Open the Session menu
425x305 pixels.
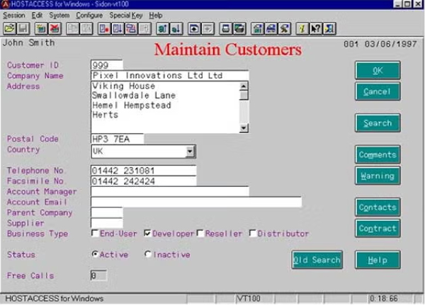(x=14, y=16)
